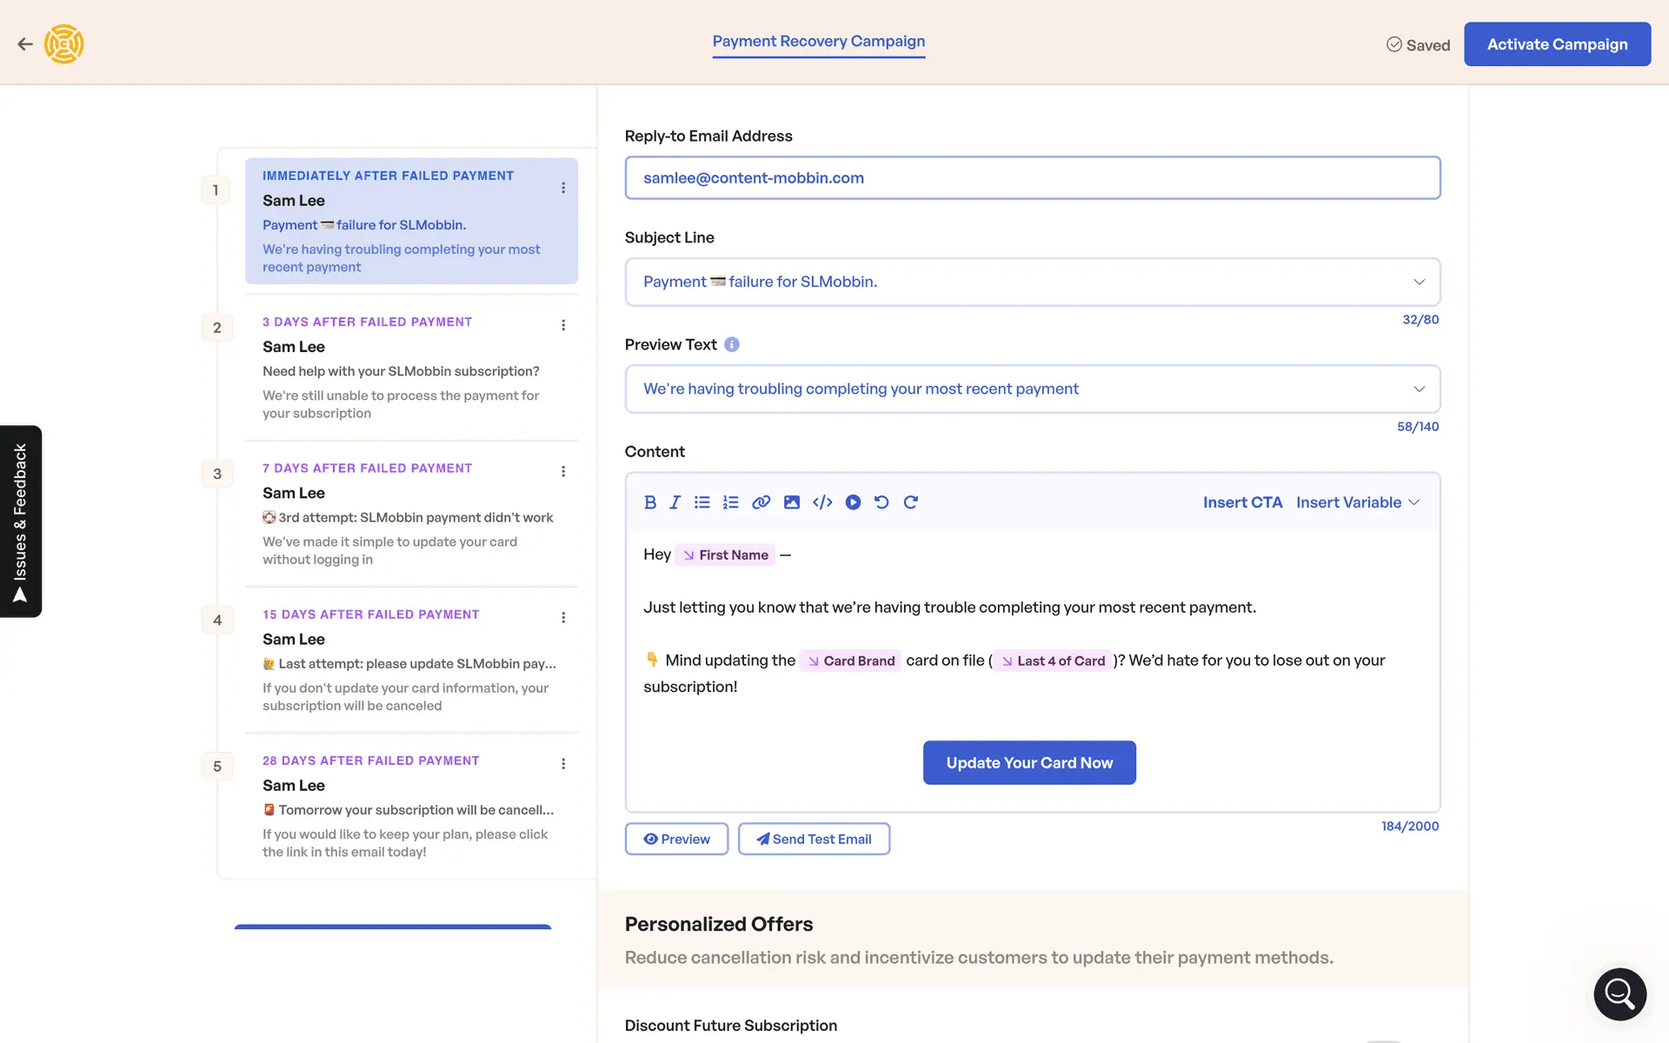The height and width of the screenshot is (1043, 1669).
Task: Open the Insert Variable dropdown
Action: click(x=1357, y=502)
